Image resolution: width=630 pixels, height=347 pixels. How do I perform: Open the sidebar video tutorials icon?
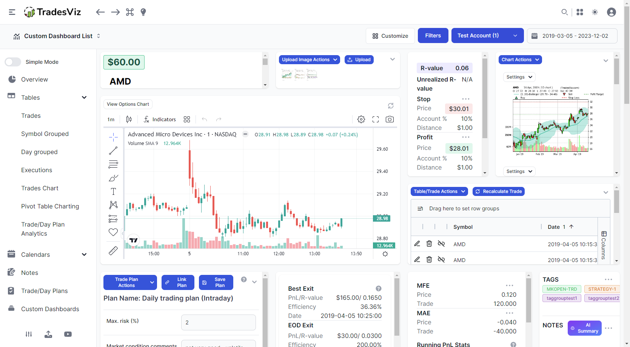click(x=68, y=334)
